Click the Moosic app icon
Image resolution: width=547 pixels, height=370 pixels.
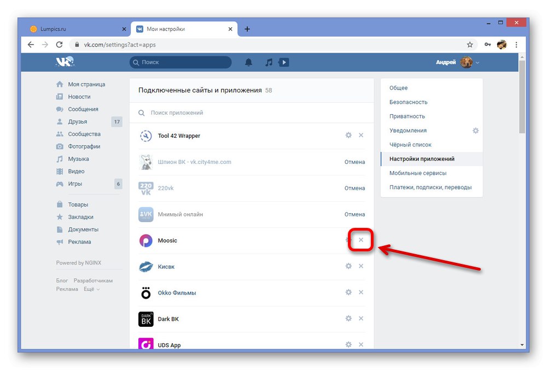tap(146, 240)
